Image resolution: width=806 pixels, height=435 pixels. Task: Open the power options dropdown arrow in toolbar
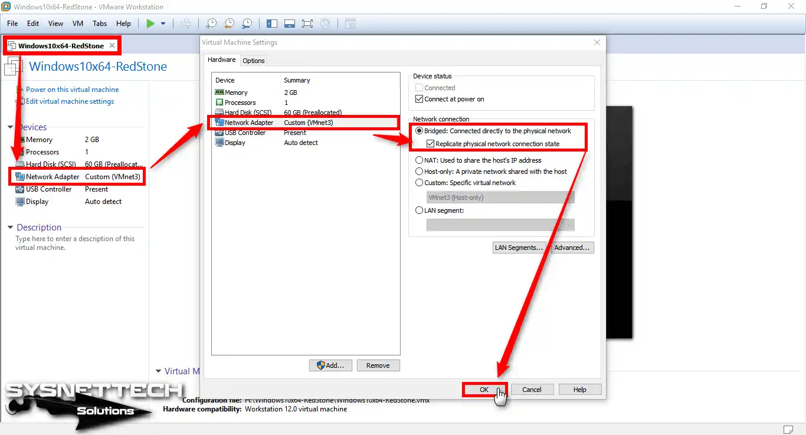click(x=163, y=24)
